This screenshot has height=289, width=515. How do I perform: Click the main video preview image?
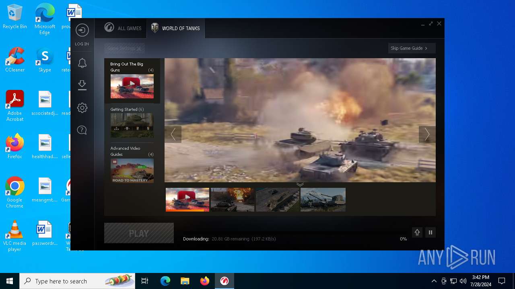(300, 120)
